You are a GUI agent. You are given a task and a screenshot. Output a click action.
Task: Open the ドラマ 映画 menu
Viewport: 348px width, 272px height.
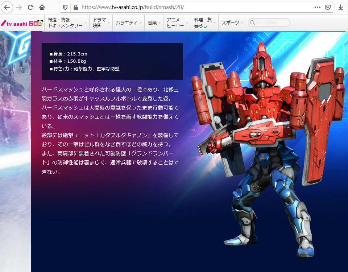coord(101,22)
